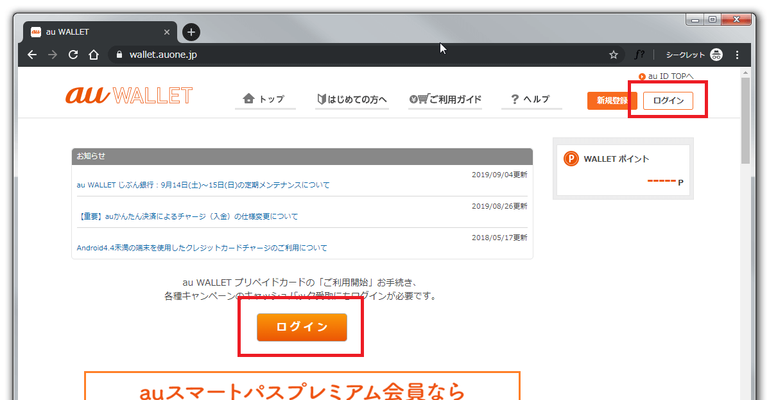Open the トップ navigation item
The width and height of the screenshot is (769, 400).
264,99
